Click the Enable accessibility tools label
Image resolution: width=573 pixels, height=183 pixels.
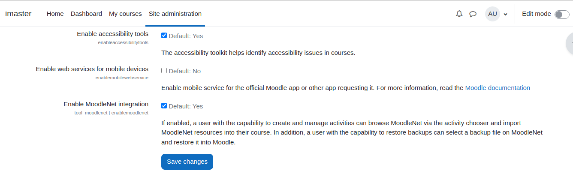point(113,34)
